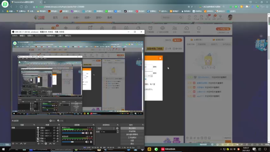Viewport: 270px width, 152px height.
Task: Select the 场景 item in the Scenes list
Action: [x=23, y=128]
